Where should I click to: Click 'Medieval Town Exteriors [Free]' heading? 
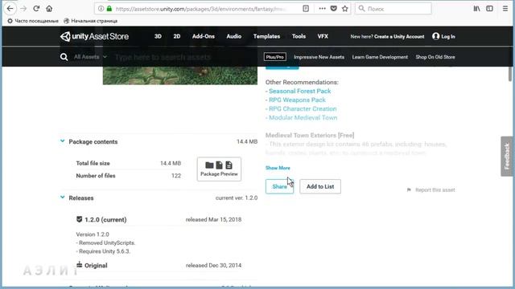coord(310,136)
